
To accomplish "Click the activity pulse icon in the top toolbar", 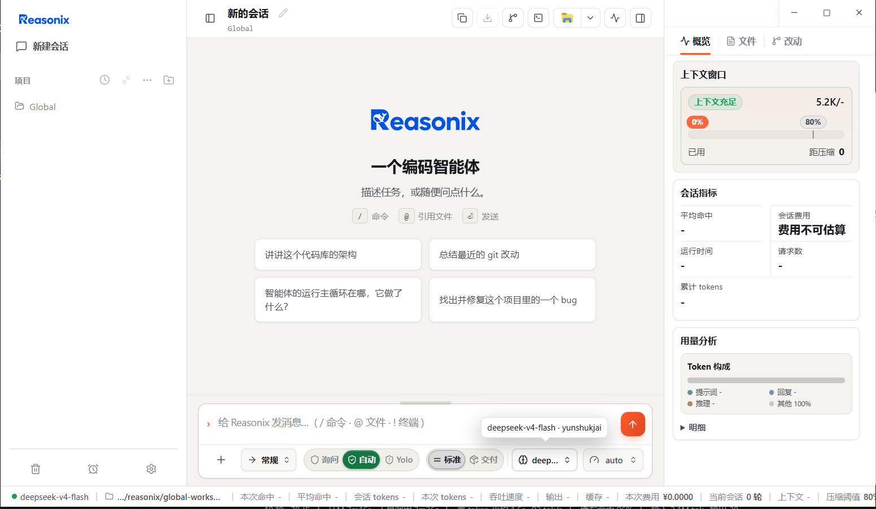I will 615,18.
